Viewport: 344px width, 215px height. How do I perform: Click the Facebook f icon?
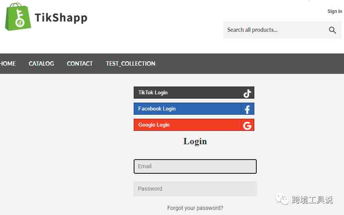point(247,110)
